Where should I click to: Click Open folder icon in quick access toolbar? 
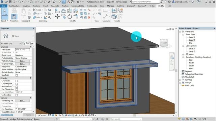[6, 2]
